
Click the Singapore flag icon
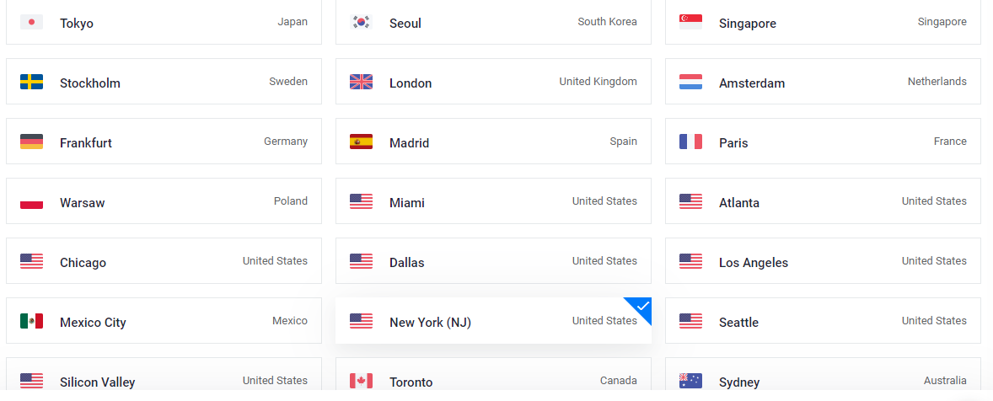point(690,22)
